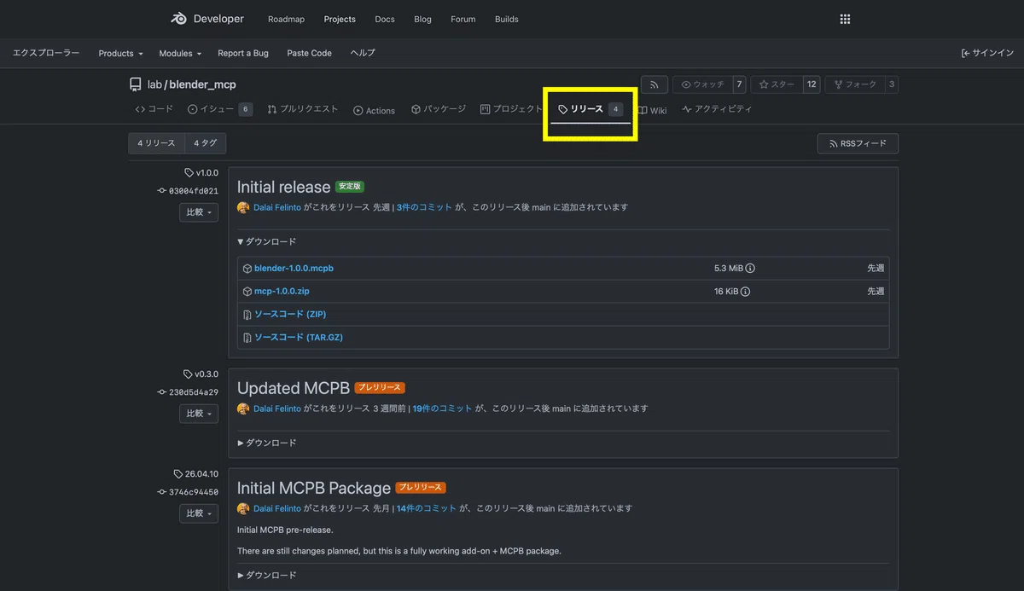Click the tag icon beside v0.3.0
The height and width of the screenshot is (591, 1024).
(x=188, y=374)
